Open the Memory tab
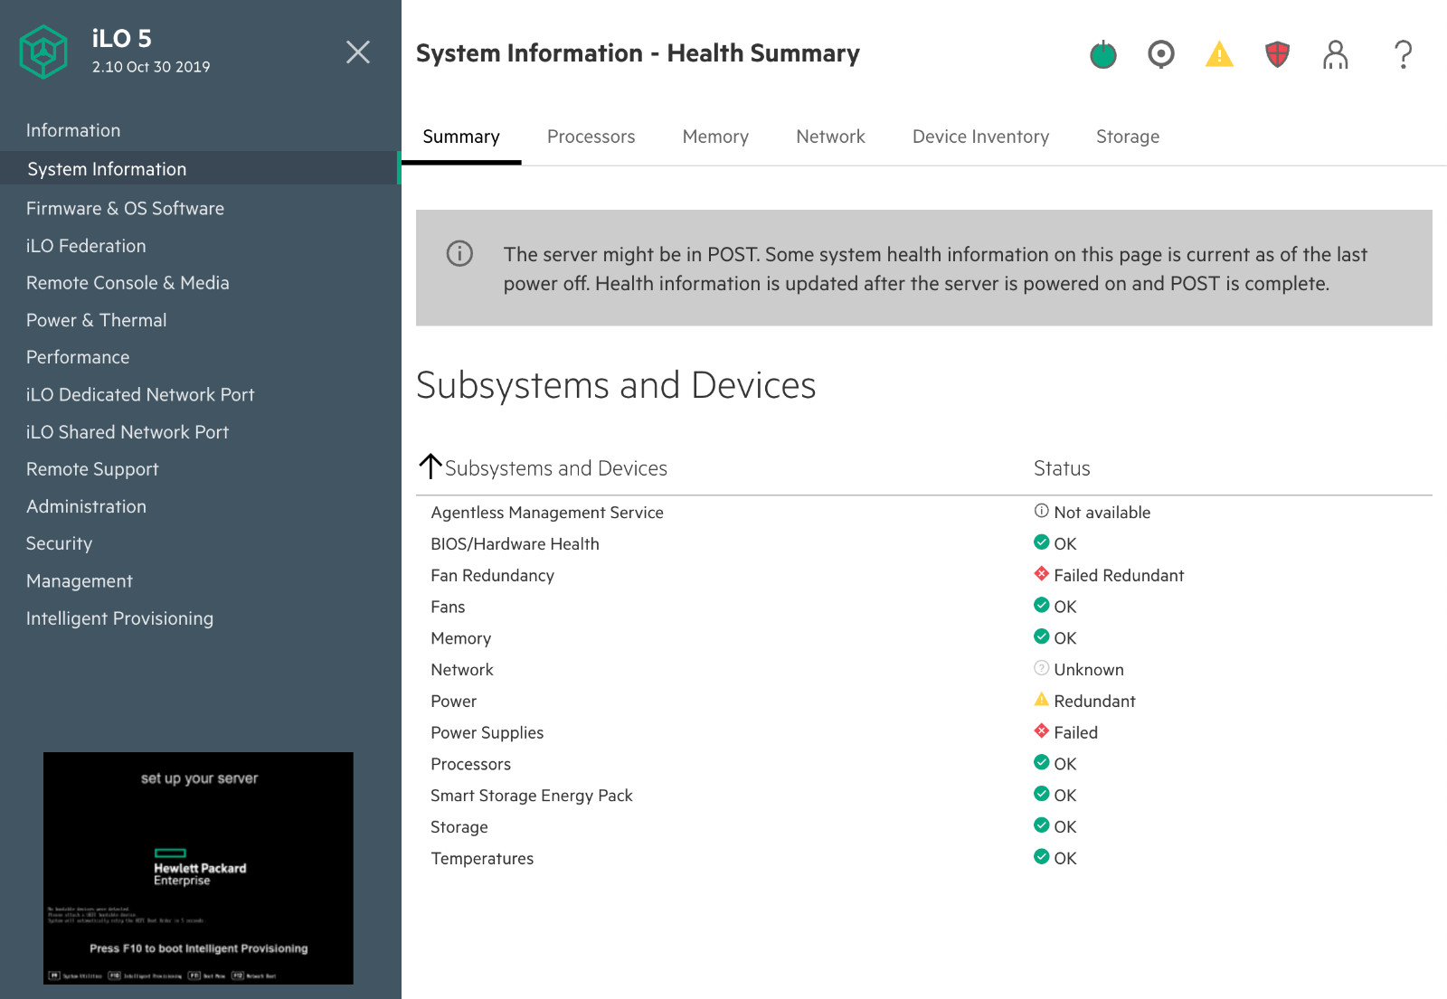 [x=715, y=137]
